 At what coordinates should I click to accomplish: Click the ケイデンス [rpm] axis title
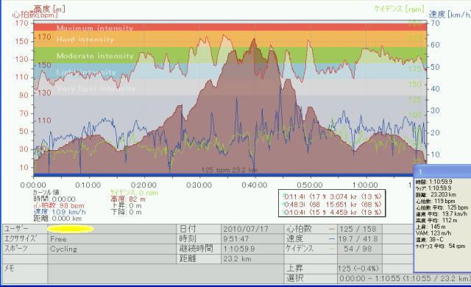399,9
